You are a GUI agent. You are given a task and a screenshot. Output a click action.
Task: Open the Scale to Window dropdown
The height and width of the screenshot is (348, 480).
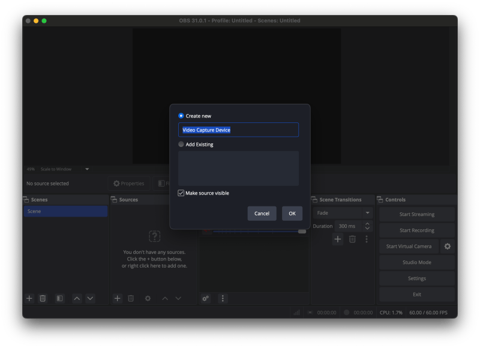(65, 169)
